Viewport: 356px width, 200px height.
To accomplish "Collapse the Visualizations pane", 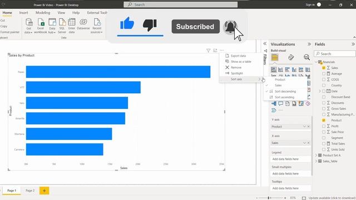I will (309, 44).
